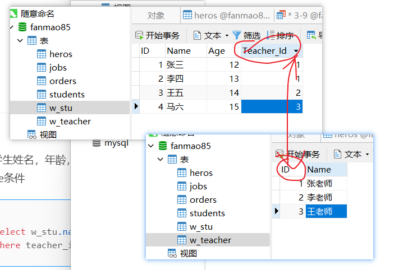Click the 开始事务 label in upper toolbar

coord(163,36)
